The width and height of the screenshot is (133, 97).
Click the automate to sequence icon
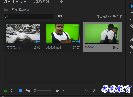pyautogui.click(x=87, y=90)
